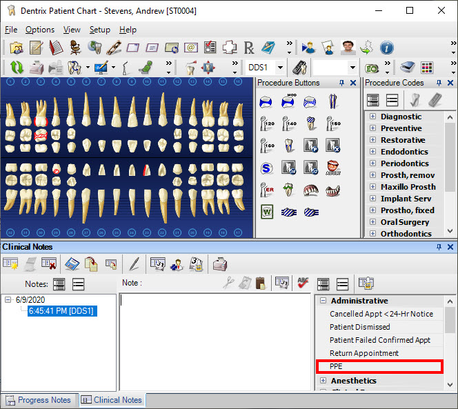The width and height of the screenshot is (458, 409).
Task: Select Cancelled Appt <24-Hr Notice template
Action: 380,314
